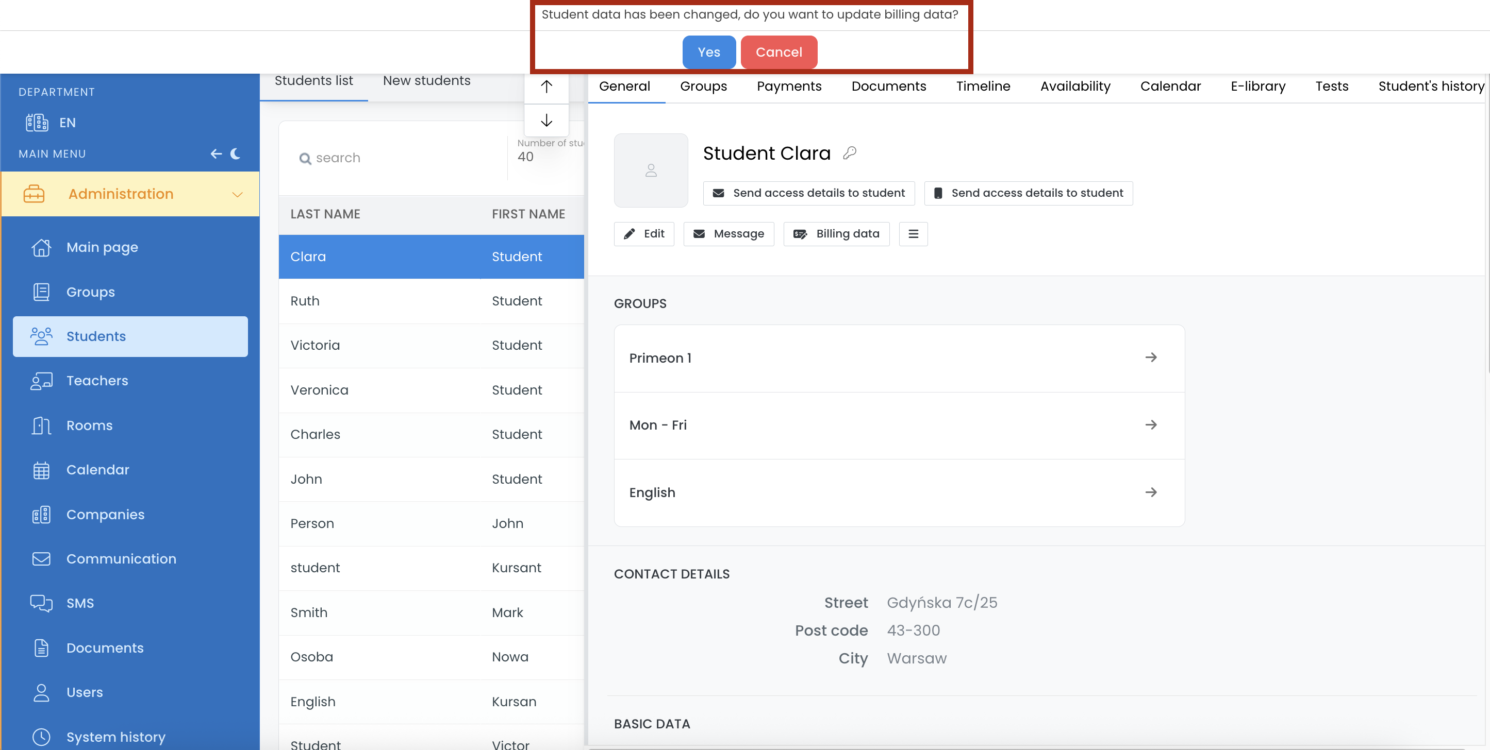
Task: Open Primeon 1 group arrow
Action: 1150,357
